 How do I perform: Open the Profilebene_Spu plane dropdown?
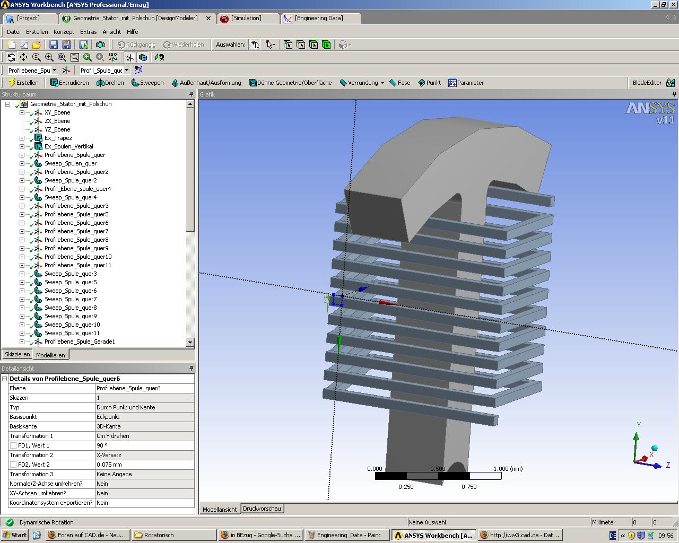54,70
